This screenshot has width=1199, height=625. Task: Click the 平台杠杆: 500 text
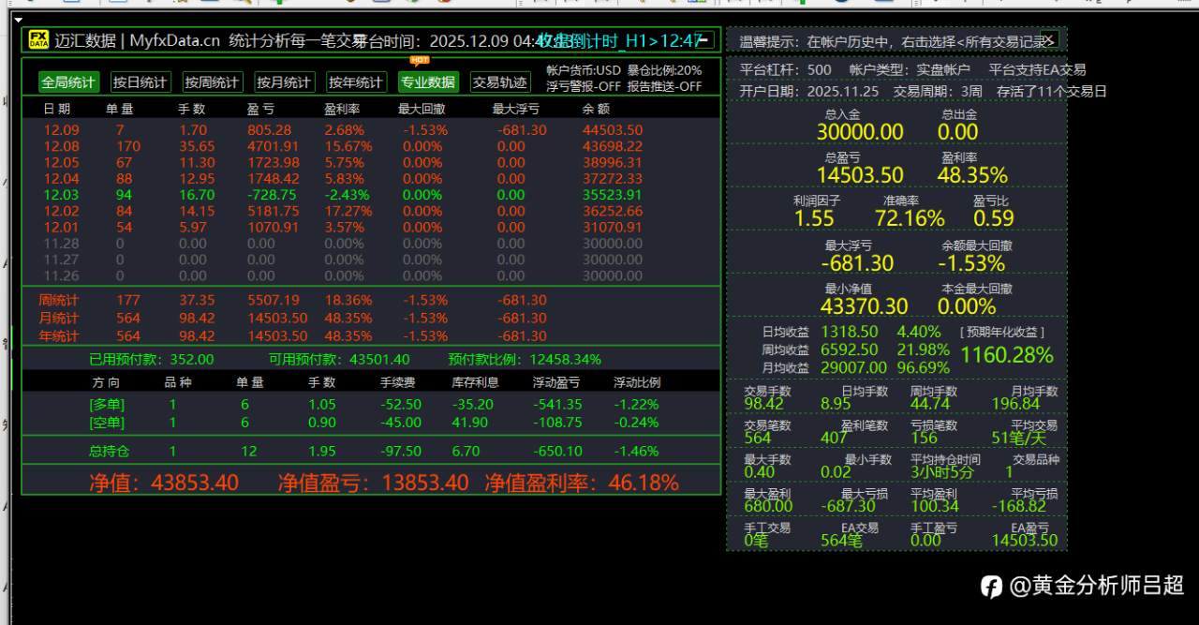(x=785, y=69)
